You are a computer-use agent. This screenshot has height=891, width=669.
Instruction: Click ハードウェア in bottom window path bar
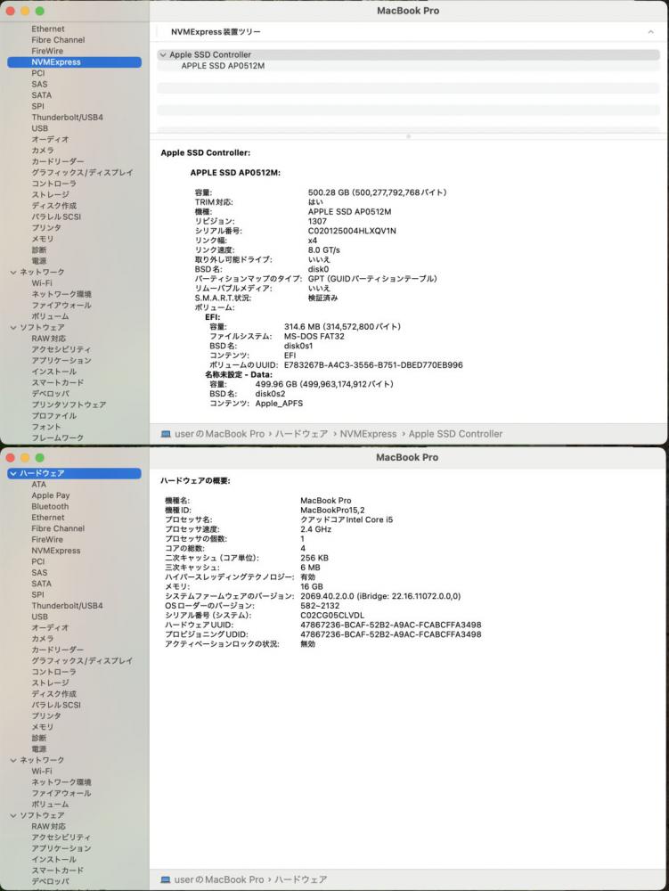pyautogui.click(x=301, y=879)
